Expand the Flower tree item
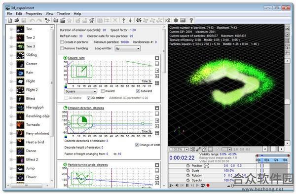This screenshot has width=296, height=194. [11, 177]
